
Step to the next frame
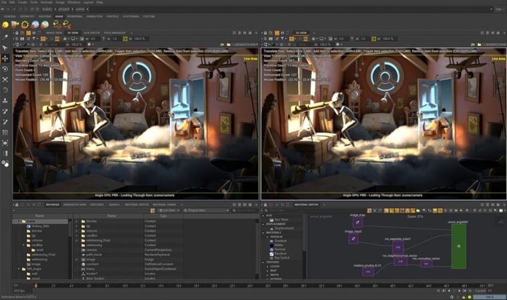tap(465, 291)
